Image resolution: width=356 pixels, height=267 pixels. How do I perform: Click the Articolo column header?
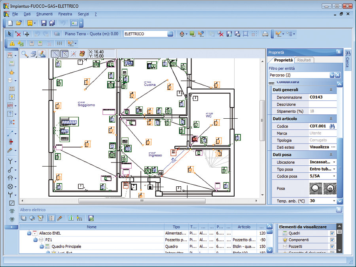(x=244, y=227)
